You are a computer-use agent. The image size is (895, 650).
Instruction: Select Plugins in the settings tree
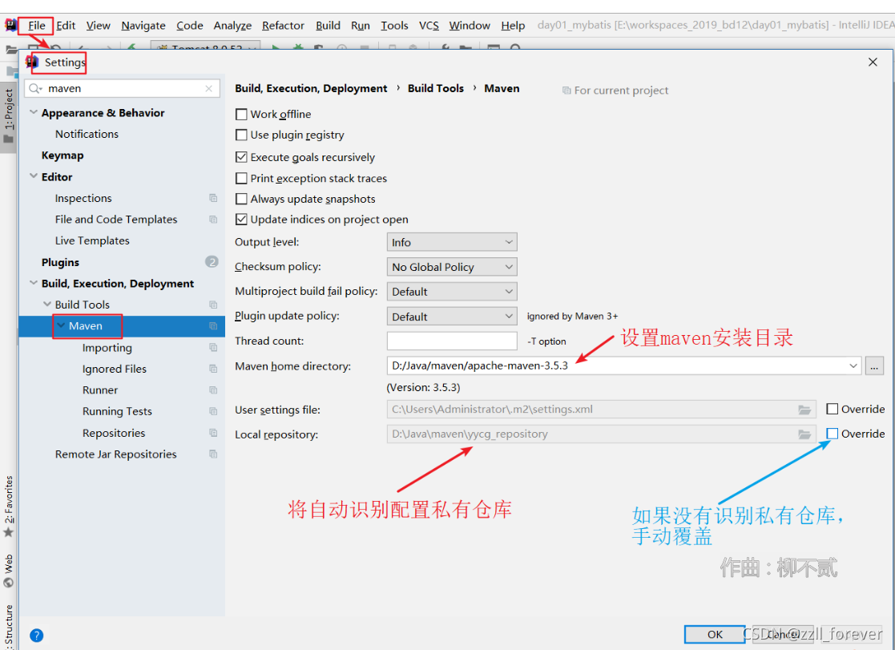(x=60, y=262)
